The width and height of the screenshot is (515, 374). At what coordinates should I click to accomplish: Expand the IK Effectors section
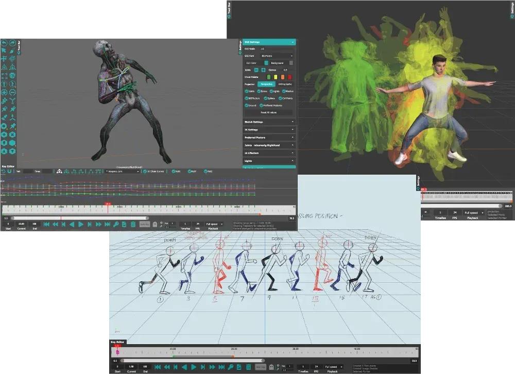click(x=268, y=153)
